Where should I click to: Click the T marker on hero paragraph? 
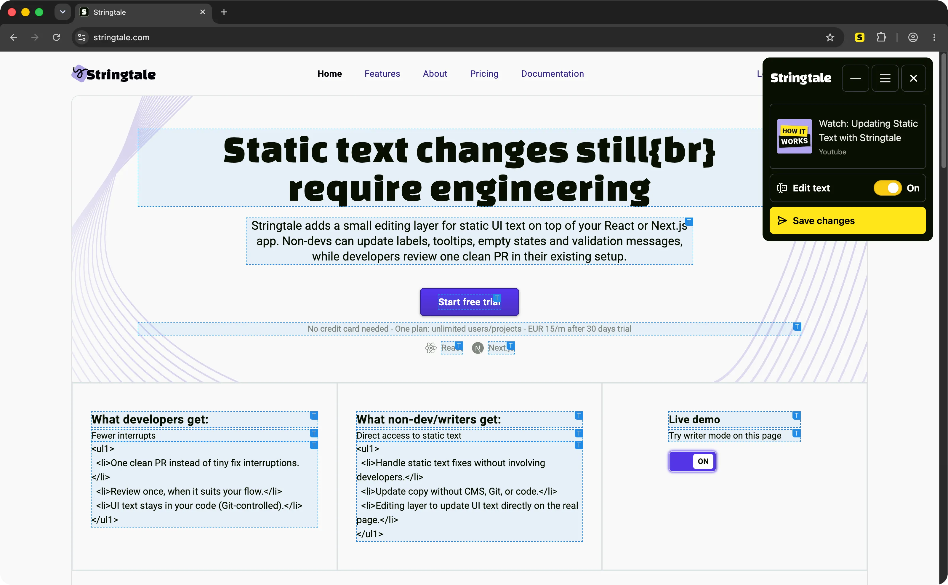tap(689, 222)
